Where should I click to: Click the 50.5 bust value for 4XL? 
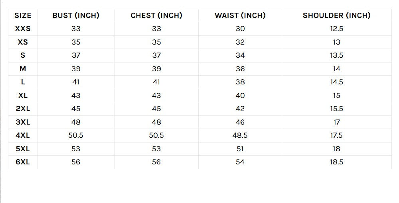coord(76,135)
